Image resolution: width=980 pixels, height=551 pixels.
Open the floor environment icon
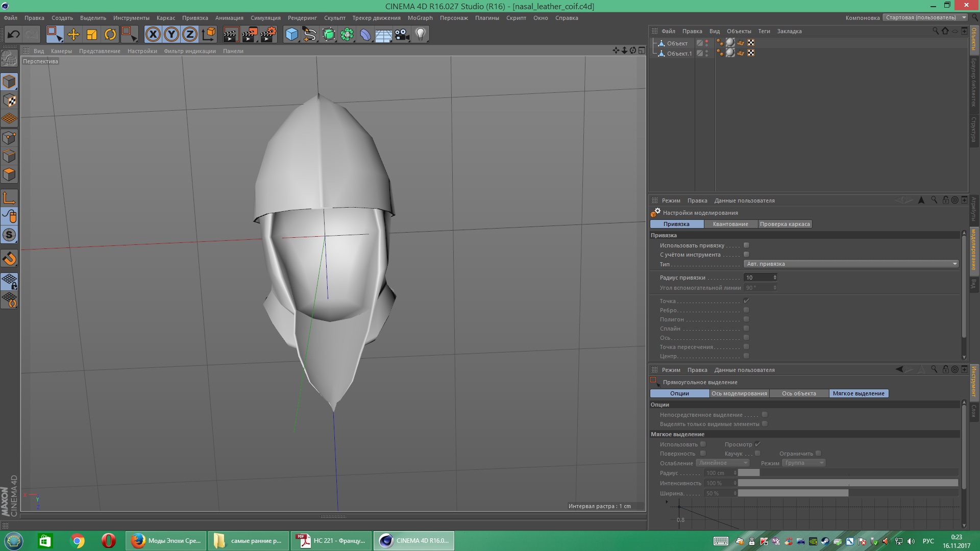[x=384, y=35]
